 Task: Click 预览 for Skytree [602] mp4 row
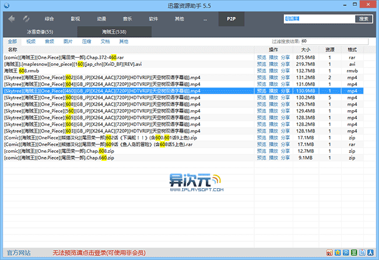[262, 78]
